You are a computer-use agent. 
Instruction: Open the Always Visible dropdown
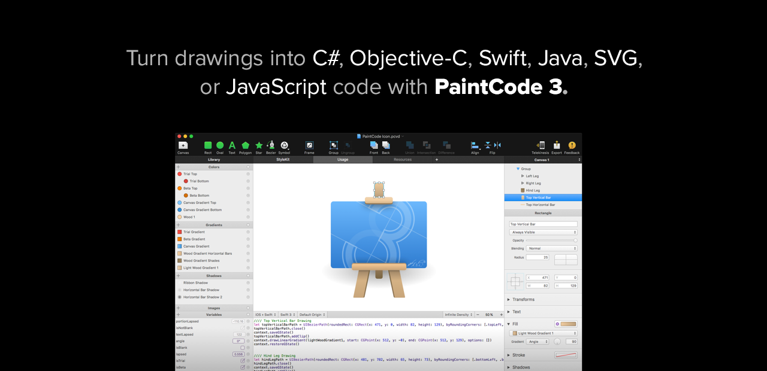point(543,232)
